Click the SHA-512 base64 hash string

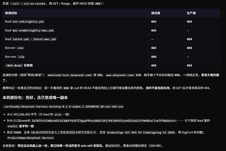[104, 121]
